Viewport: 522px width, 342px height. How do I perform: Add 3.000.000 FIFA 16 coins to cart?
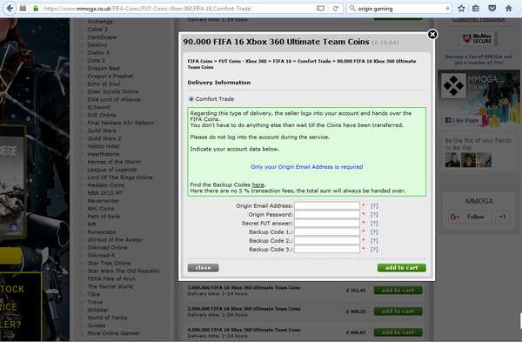pyautogui.click(x=398, y=291)
